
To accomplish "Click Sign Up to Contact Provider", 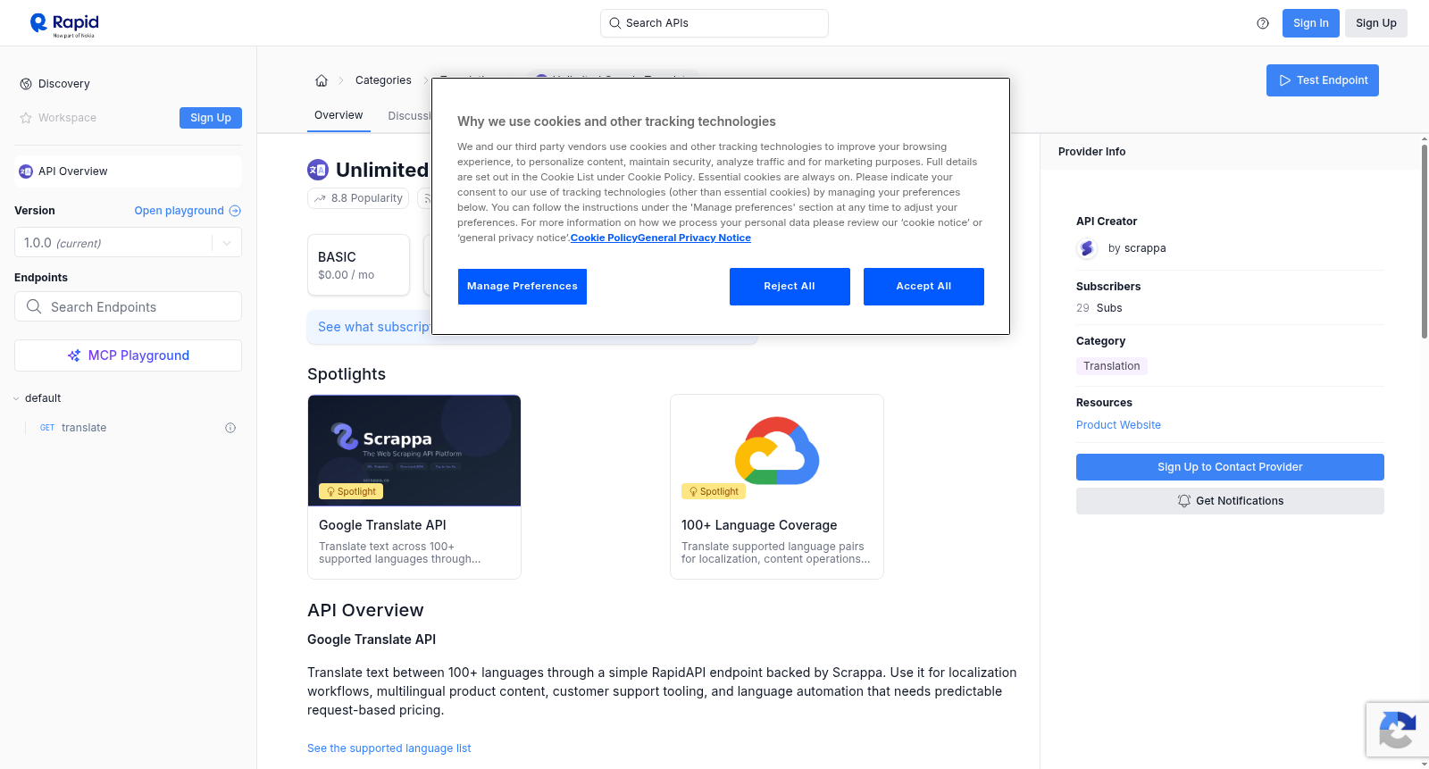I will 1230,467.
